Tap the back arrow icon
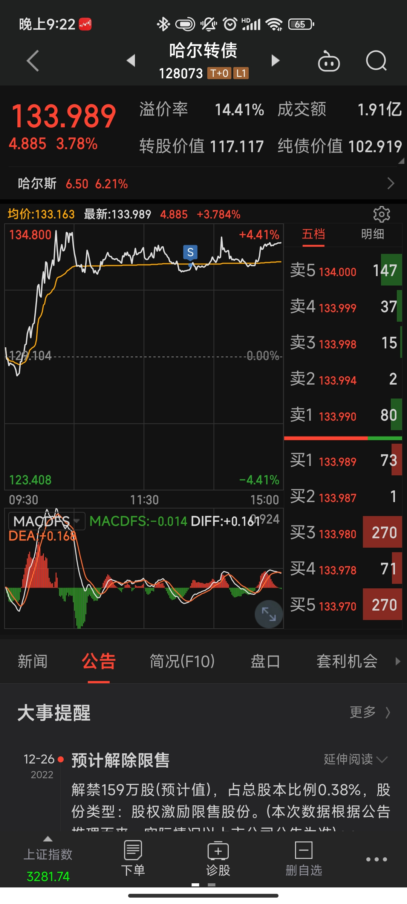Screen dimensions: 407x904 (x=33, y=61)
